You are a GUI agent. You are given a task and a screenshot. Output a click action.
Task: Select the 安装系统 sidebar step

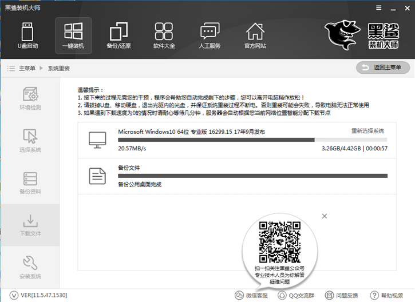coord(30,267)
